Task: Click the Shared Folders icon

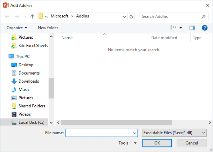Action: coord(14,106)
